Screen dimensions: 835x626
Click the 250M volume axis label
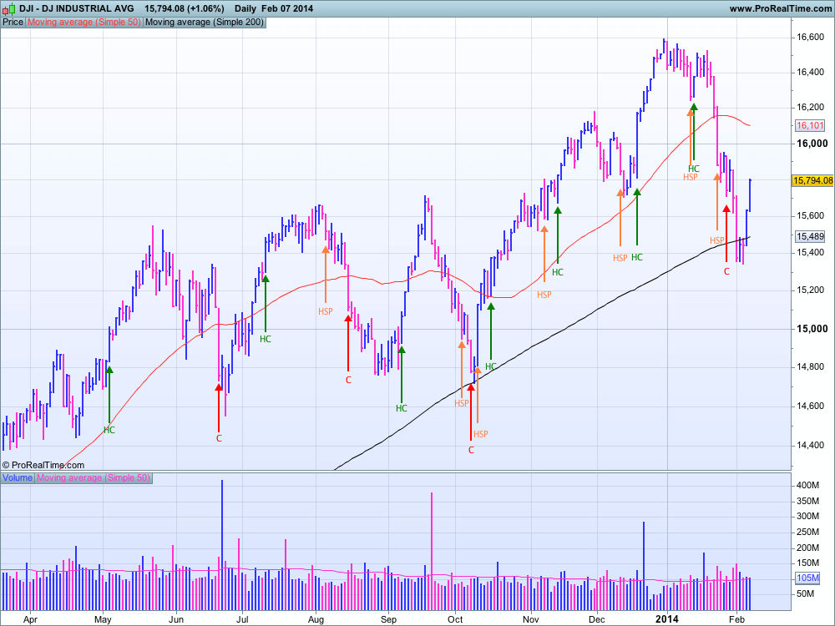point(807,533)
